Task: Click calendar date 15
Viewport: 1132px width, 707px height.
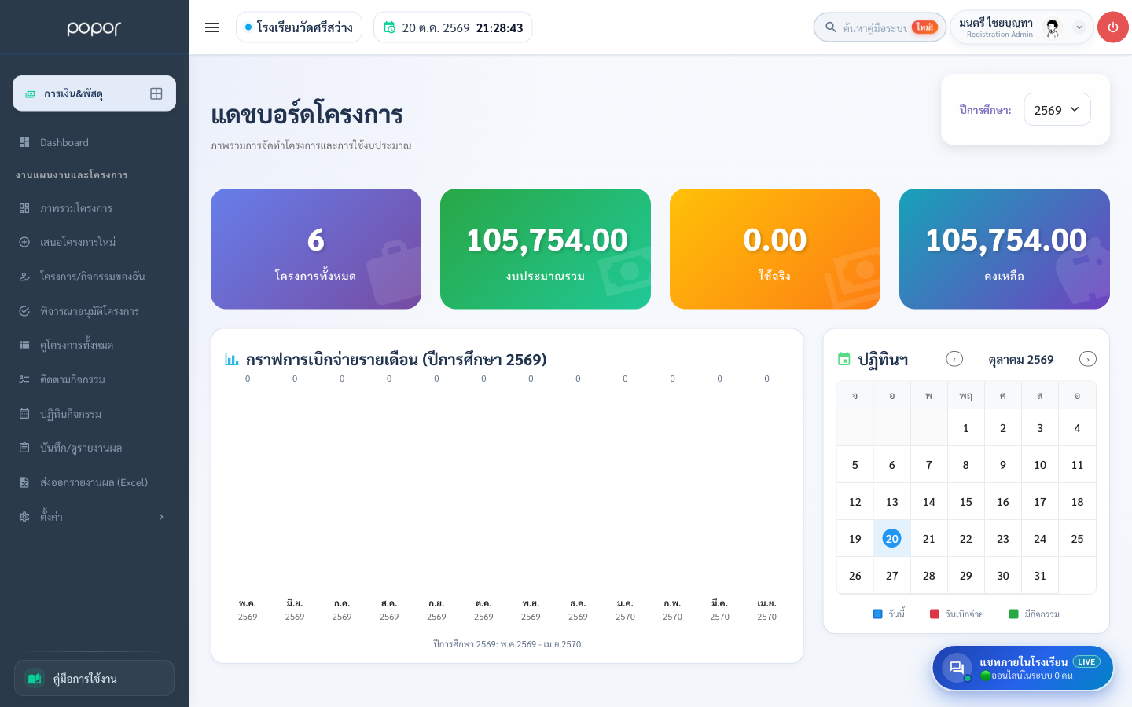Action: [966, 501]
